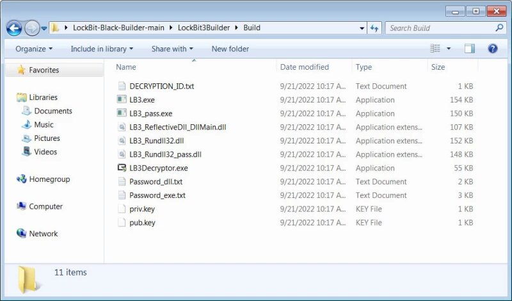Click the DECRYPTION_ID.txt file icon

click(x=122, y=86)
